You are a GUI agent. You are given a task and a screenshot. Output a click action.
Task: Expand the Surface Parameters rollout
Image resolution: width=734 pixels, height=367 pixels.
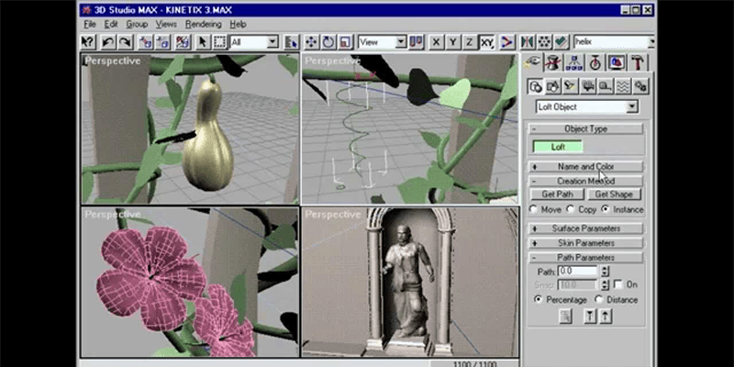[585, 228]
